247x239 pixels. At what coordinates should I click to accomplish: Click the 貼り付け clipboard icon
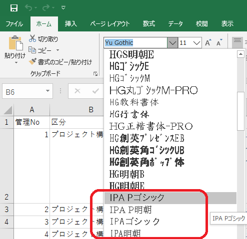tap(15, 43)
